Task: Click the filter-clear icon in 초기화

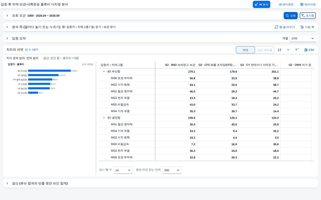Action: (x=303, y=15)
